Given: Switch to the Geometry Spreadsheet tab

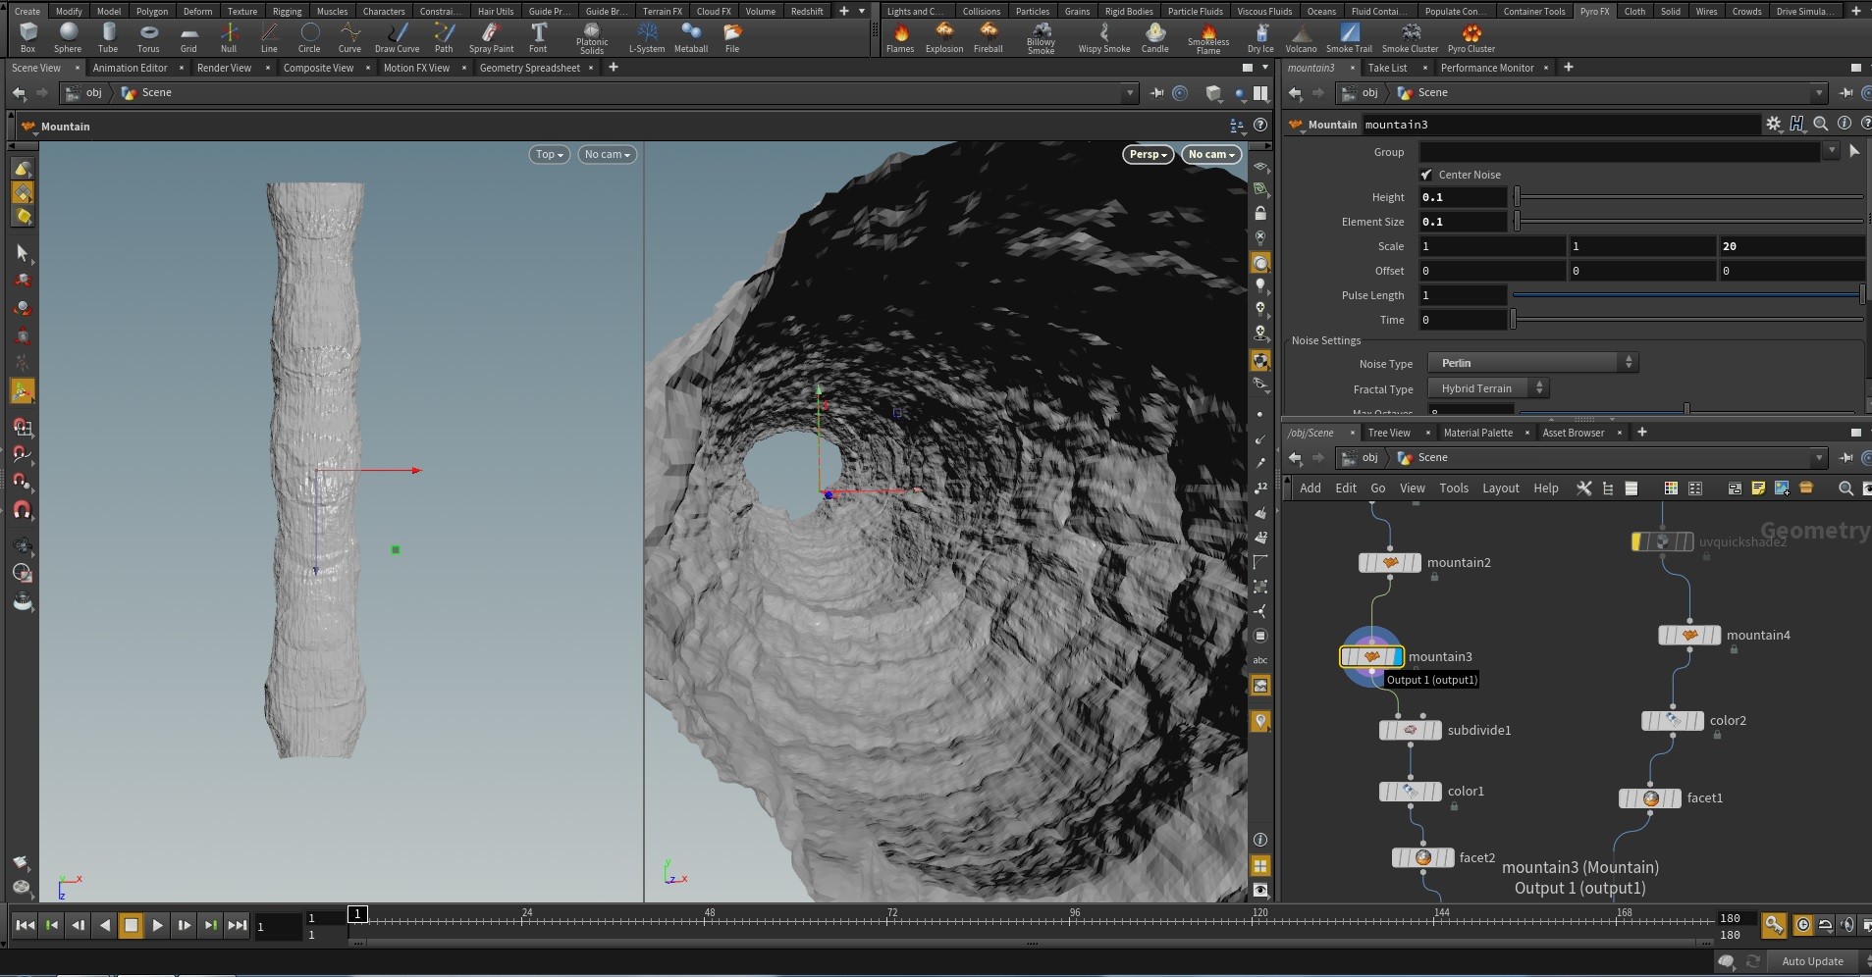Looking at the screenshot, I should coord(529,68).
